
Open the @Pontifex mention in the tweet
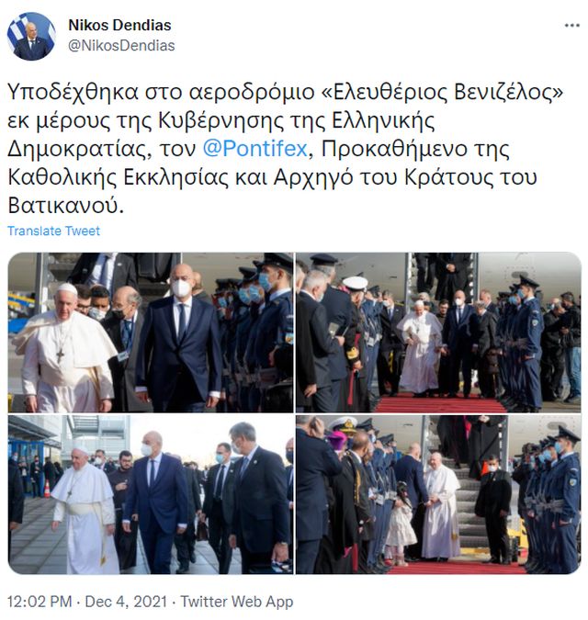(x=255, y=149)
